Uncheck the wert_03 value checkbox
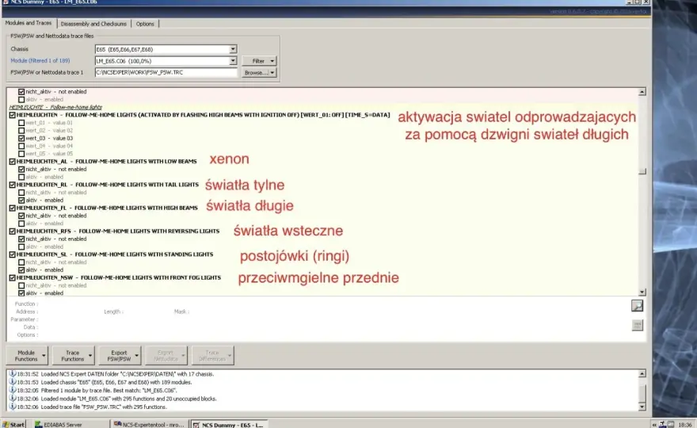The height and width of the screenshot is (428, 697). click(x=21, y=139)
